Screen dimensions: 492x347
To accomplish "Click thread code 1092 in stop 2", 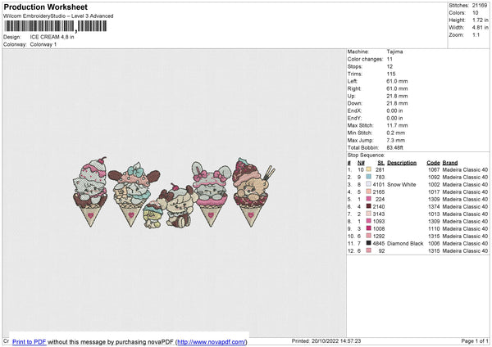I will [434, 177].
